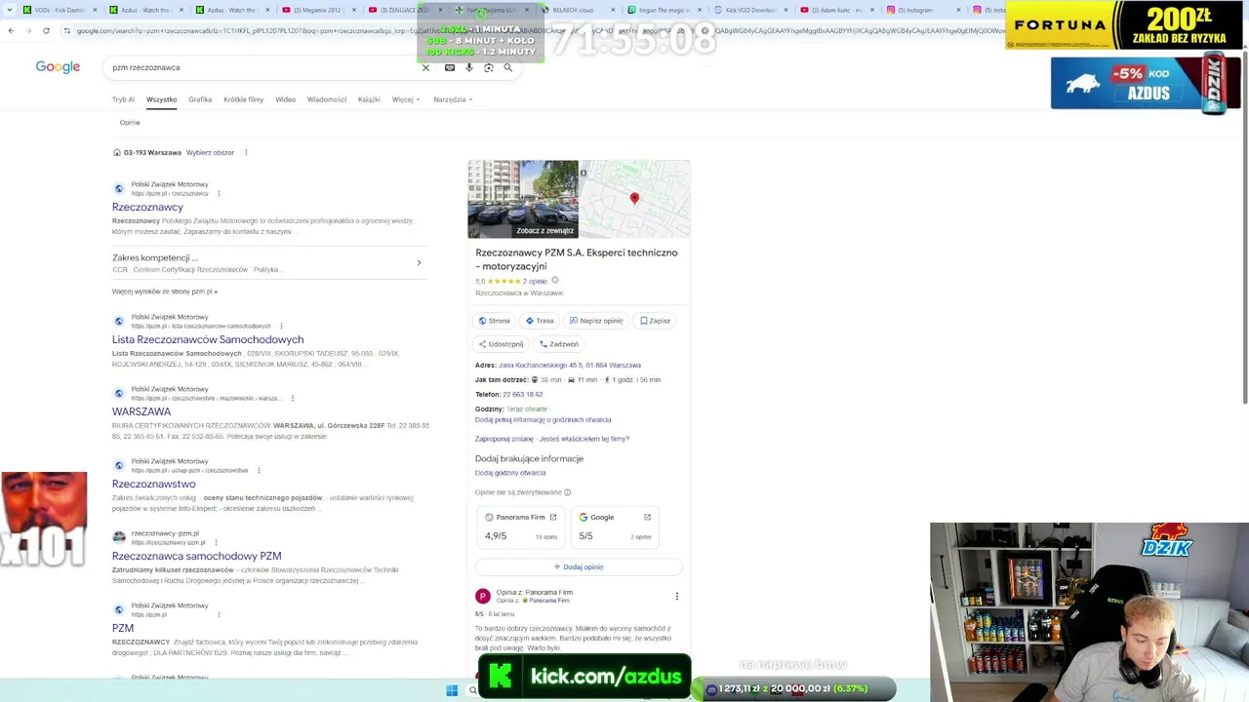Go back with browser back arrow

[11, 30]
